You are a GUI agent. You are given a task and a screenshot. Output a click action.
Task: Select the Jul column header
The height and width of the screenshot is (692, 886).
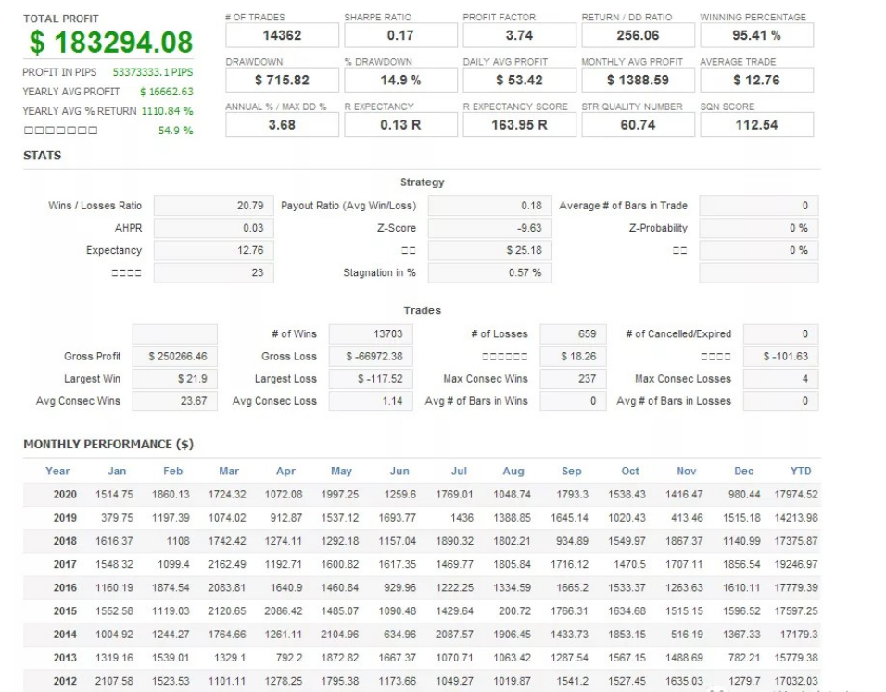tap(459, 472)
